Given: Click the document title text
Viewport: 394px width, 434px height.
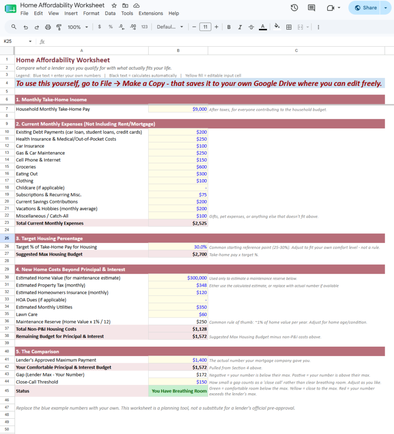Looking at the screenshot, I should (62, 5).
